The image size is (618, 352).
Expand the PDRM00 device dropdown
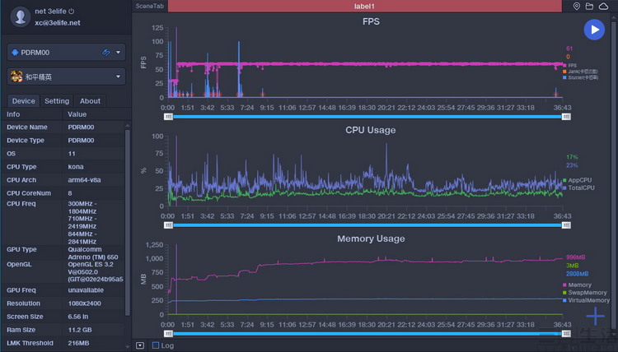point(118,53)
